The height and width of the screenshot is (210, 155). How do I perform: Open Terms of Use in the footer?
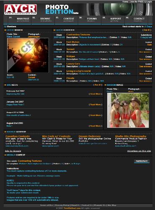click(x=47, y=205)
